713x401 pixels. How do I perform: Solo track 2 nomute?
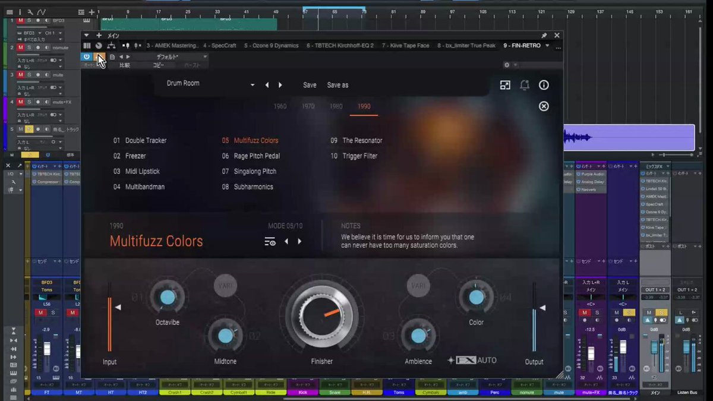pyautogui.click(x=29, y=48)
